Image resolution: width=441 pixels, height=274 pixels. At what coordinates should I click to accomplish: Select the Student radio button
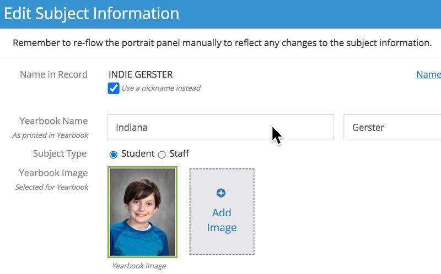coord(114,155)
